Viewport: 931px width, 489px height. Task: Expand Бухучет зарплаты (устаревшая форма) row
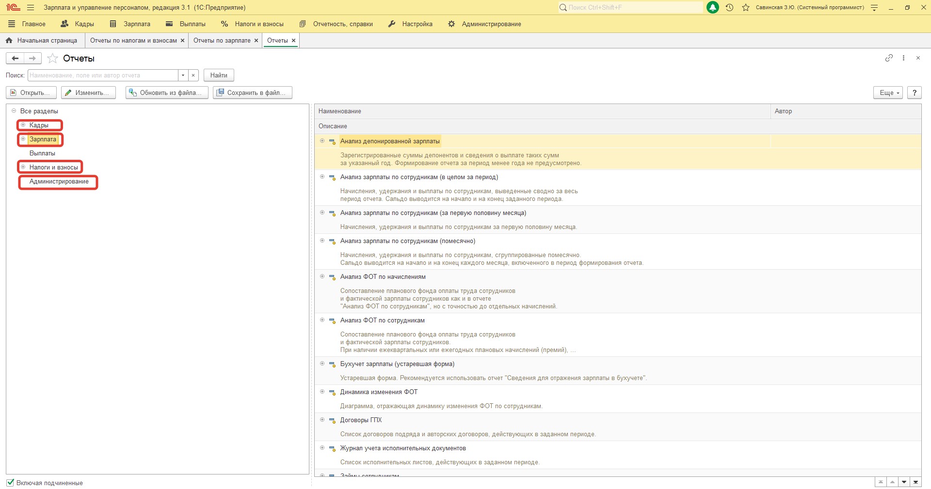(322, 364)
